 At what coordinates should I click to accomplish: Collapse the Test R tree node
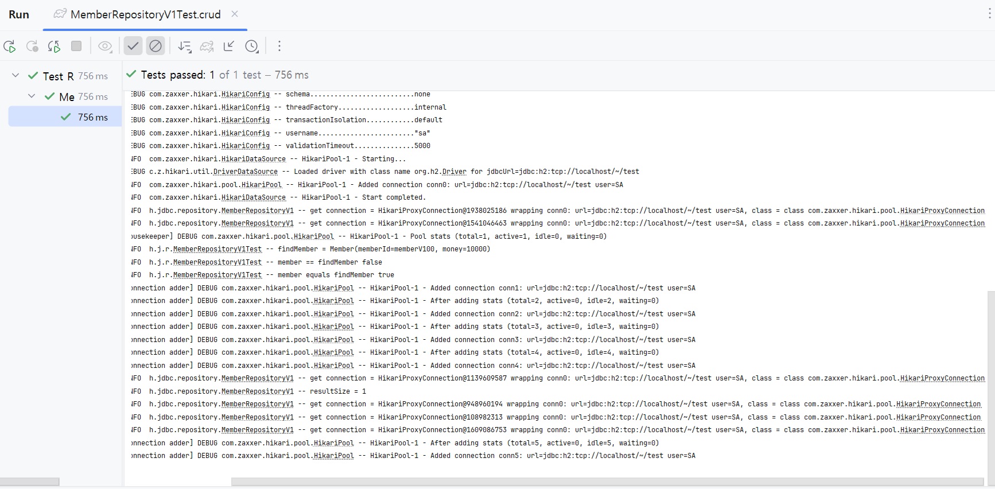15,76
